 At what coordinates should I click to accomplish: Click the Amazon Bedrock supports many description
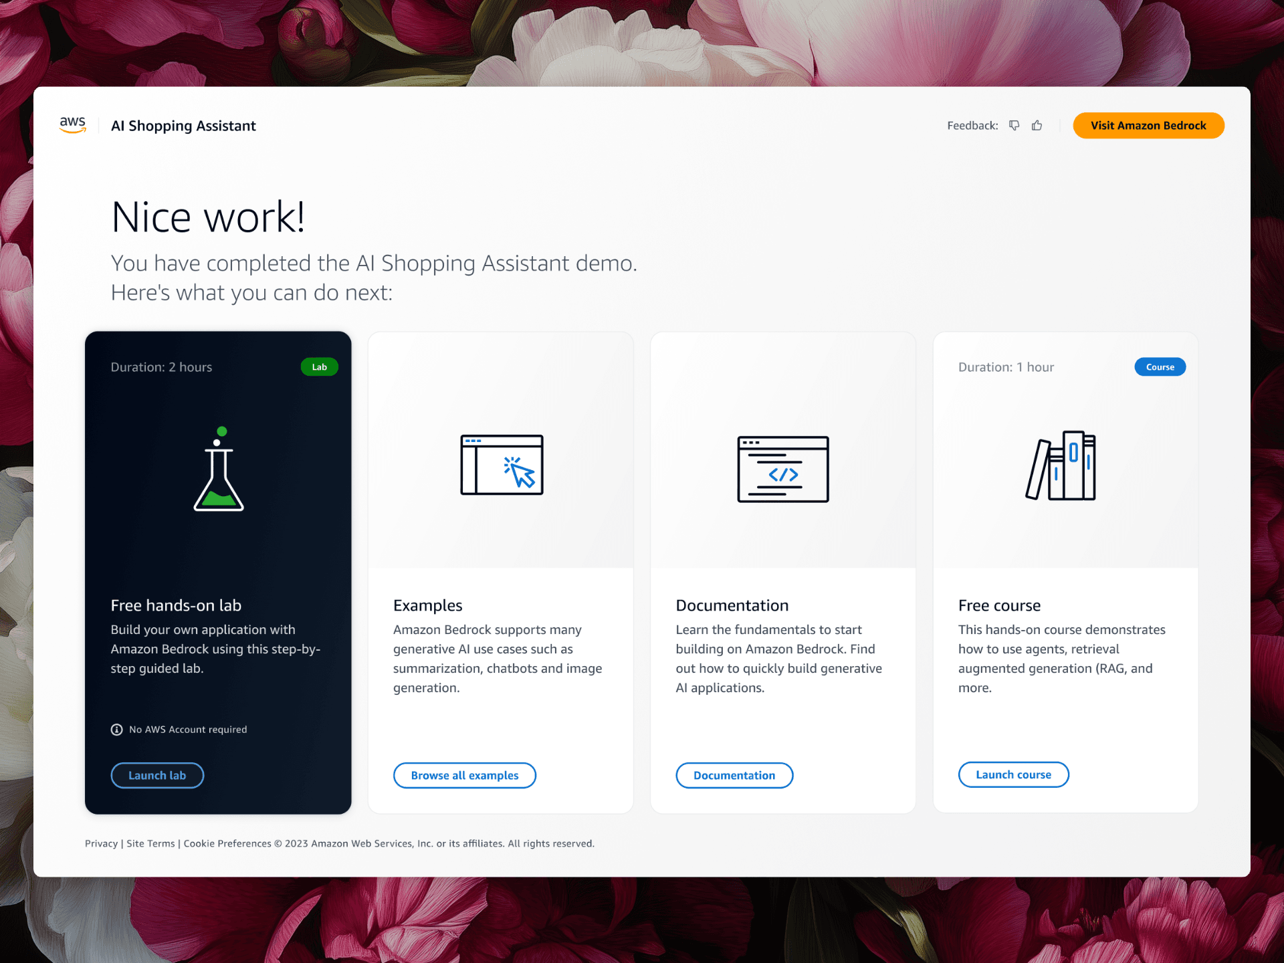point(498,659)
